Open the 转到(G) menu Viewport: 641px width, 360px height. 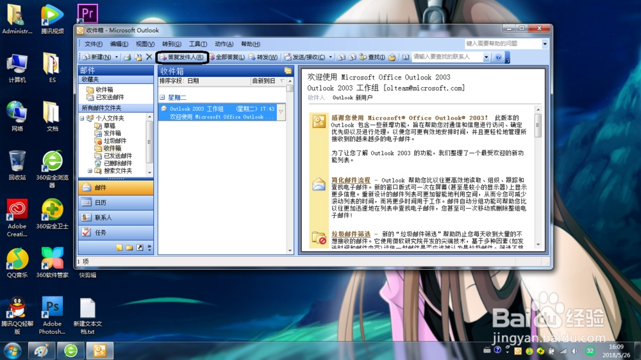(171, 44)
